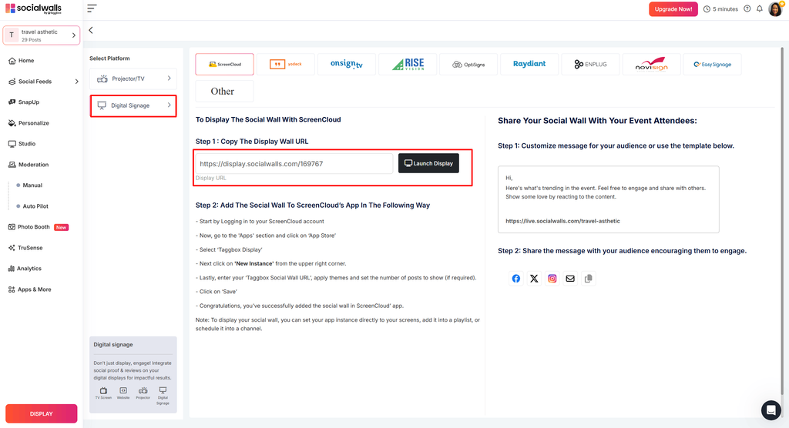Expand the Social Feeds submenu
789x428 pixels.
(76, 82)
